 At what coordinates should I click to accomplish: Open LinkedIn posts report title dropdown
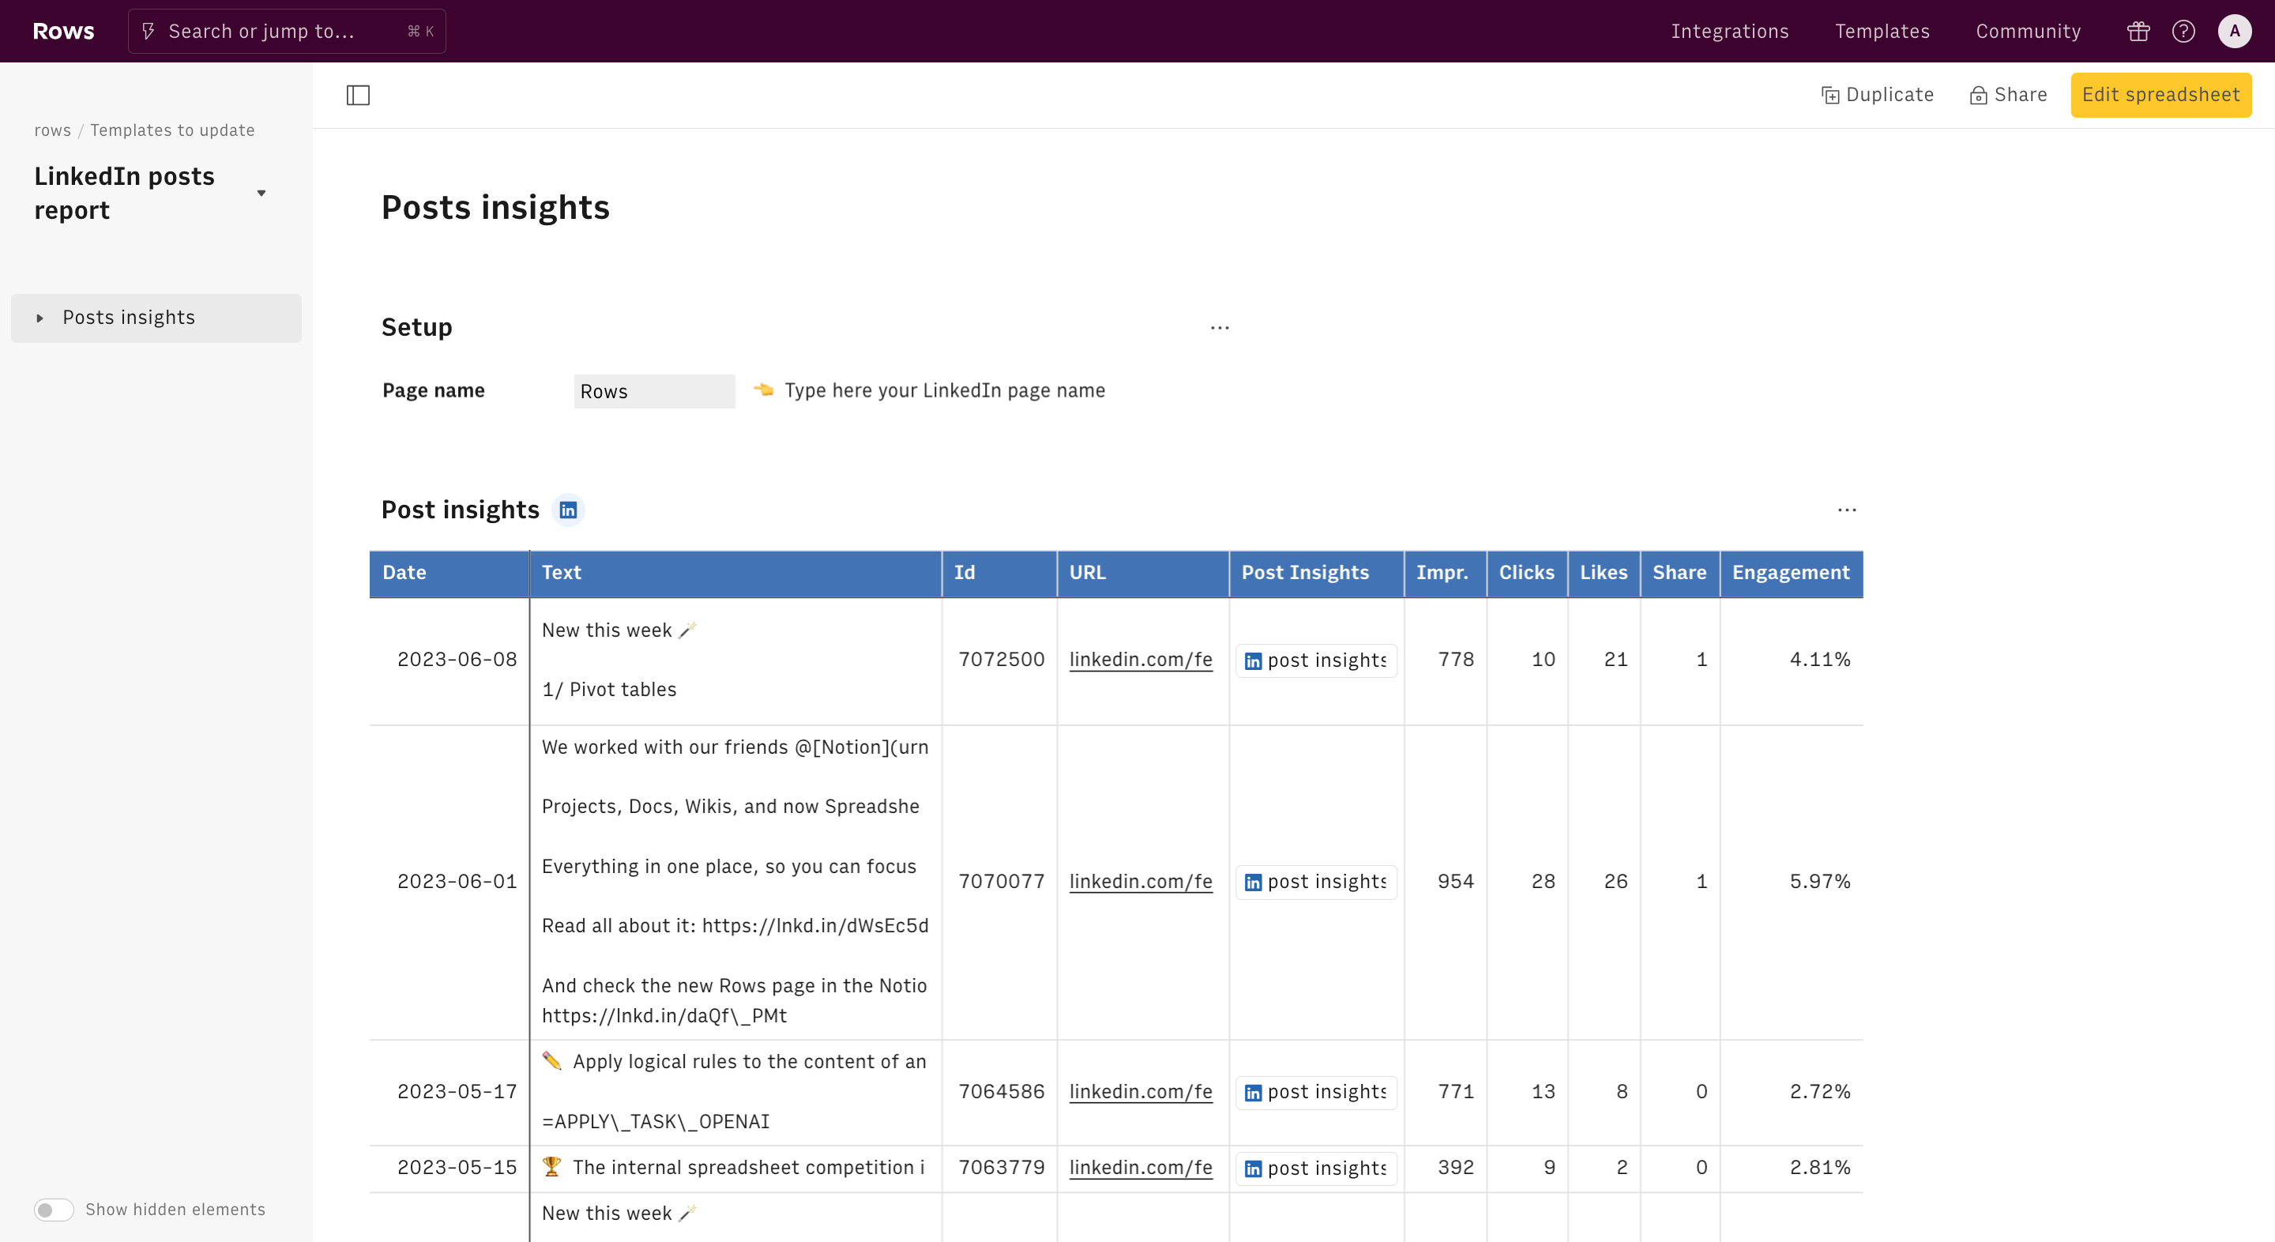[x=261, y=194]
